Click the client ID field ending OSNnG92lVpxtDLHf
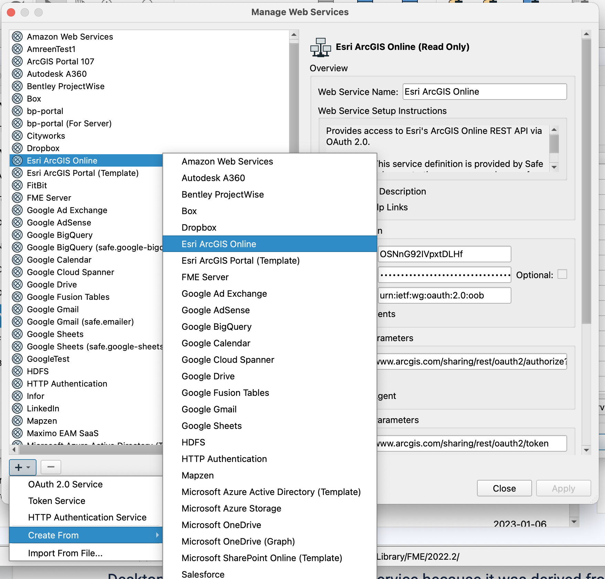 click(x=444, y=254)
